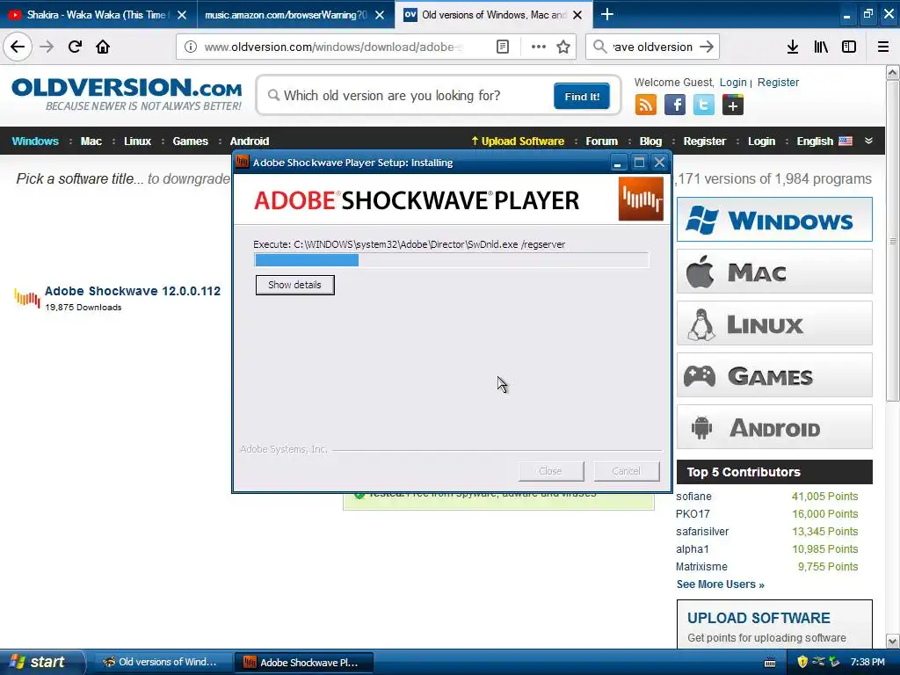This screenshot has height=675, width=900.
Task: Click Show details in installer
Action: (294, 285)
